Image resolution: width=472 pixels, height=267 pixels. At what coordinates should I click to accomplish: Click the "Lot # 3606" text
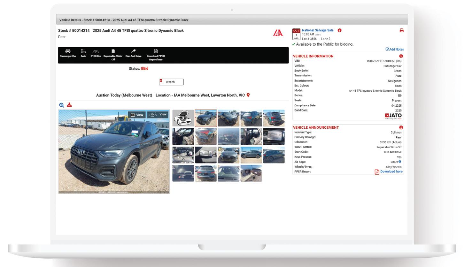(309, 39)
